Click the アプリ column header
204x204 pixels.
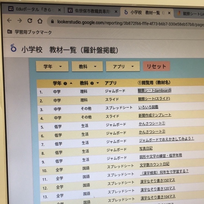[x=111, y=83]
